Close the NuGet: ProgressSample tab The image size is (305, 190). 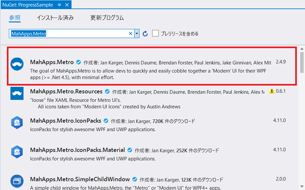click(x=67, y=5)
